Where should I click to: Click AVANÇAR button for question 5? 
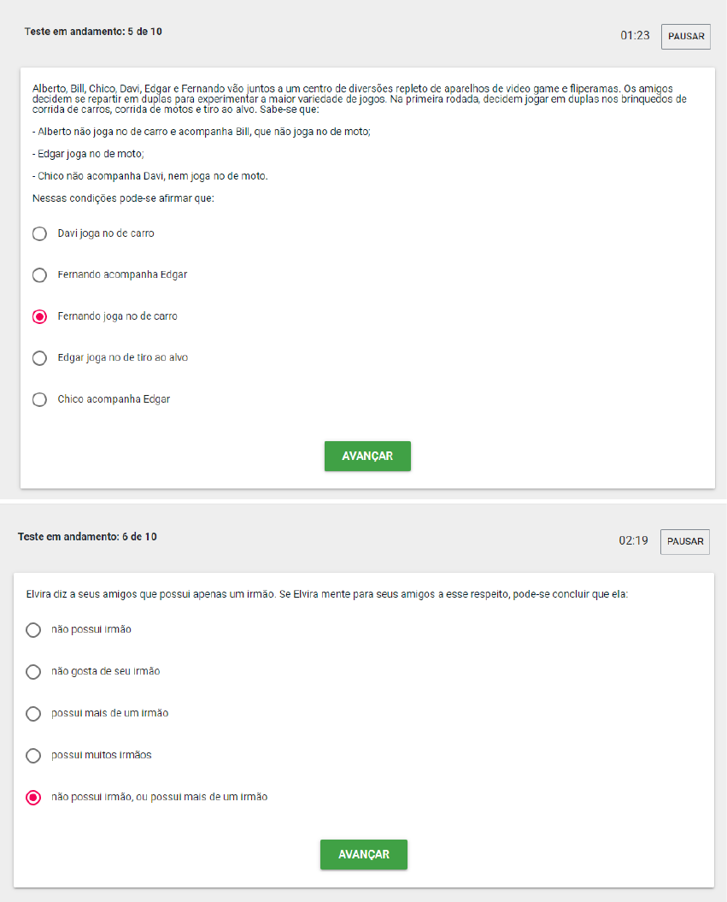click(367, 457)
